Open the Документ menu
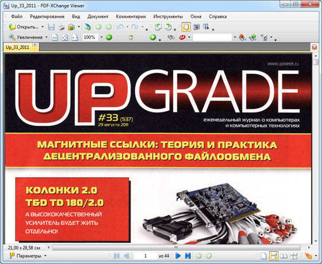 98,17
